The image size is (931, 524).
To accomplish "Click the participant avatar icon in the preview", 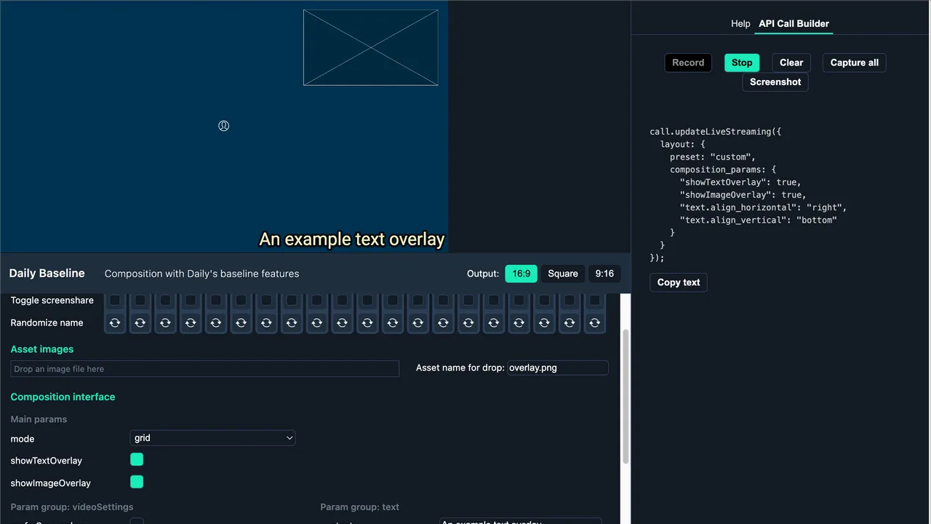I will pyautogui.click(x=224, y=126).
